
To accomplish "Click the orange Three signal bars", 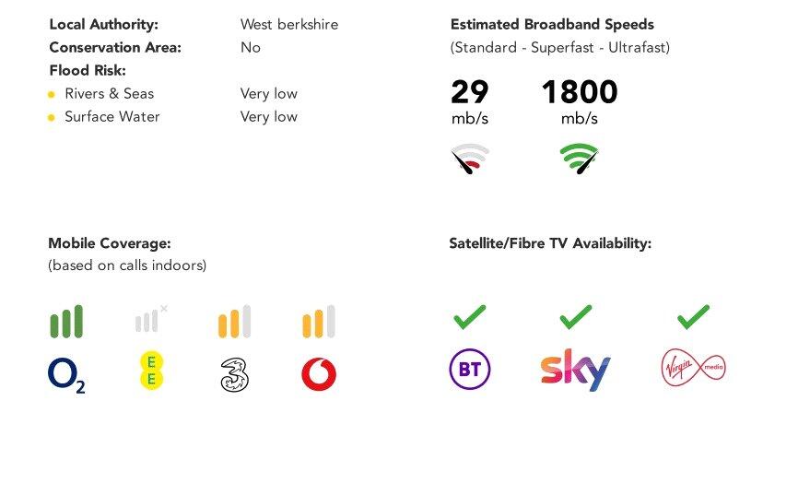I will [234, 322].
